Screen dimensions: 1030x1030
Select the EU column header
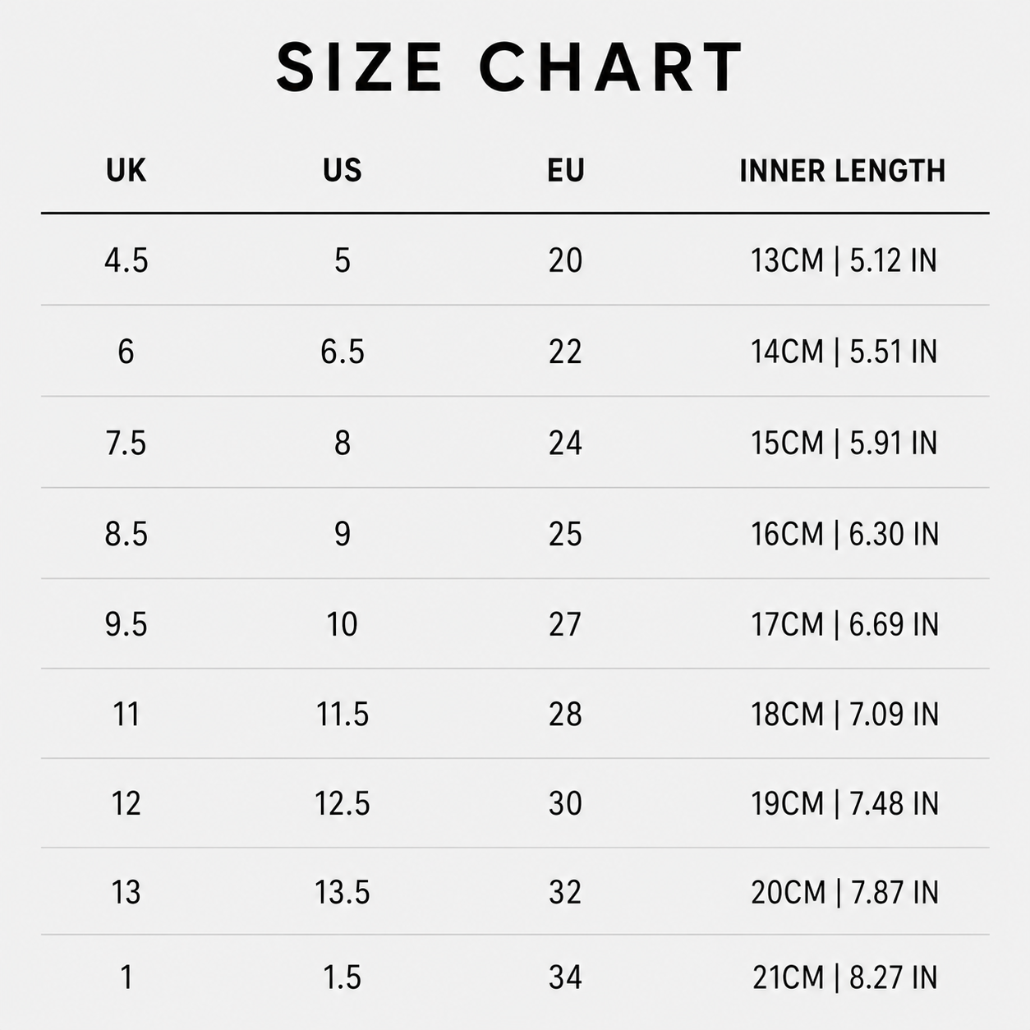click(x=565, y=171)
